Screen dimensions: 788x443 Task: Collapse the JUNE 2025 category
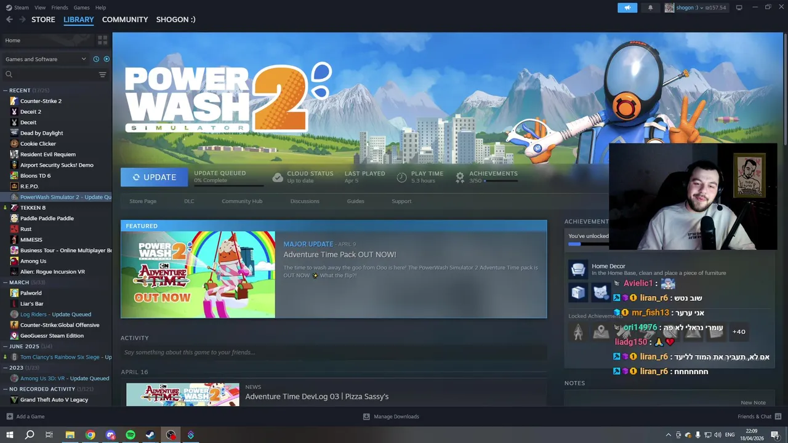point(6,346)
